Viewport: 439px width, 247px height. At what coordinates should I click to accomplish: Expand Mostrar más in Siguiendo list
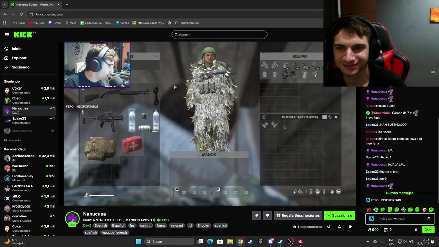point(12,140)
